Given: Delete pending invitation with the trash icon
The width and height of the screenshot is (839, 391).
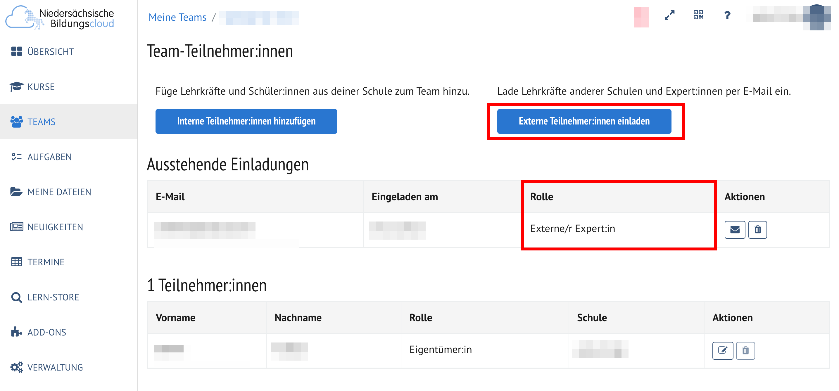Looking at the screenshot, I should pyautogui.click(x=758, y=229).
